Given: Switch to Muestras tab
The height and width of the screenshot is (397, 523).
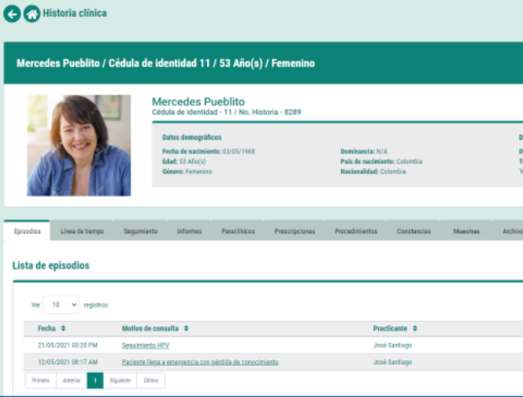Looking at the screenshot, I should point(467,231).
